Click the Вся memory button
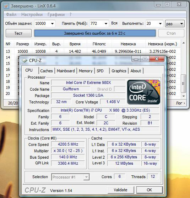Screen dimensions: 190x198 [x=114, y=23]
